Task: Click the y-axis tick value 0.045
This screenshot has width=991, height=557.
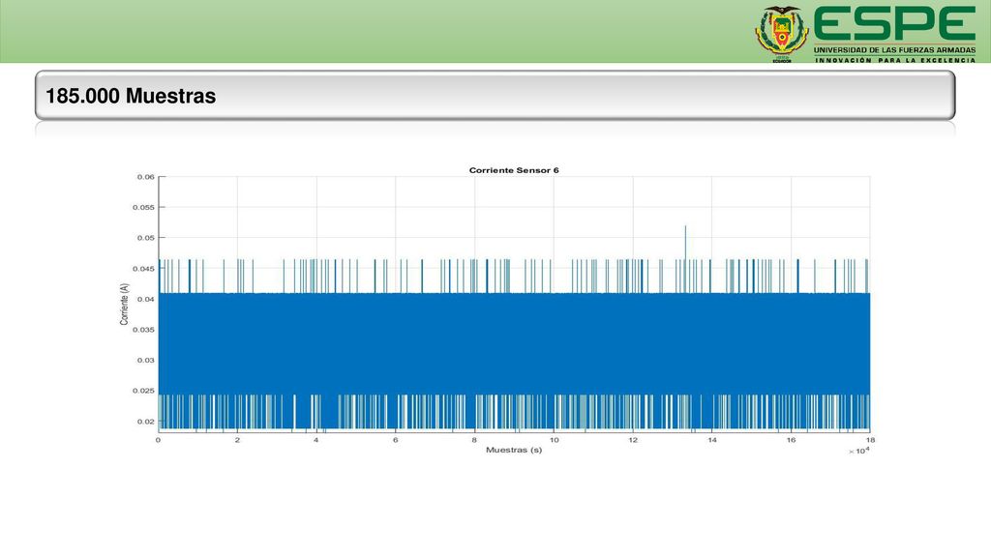Action: point(143,269)
